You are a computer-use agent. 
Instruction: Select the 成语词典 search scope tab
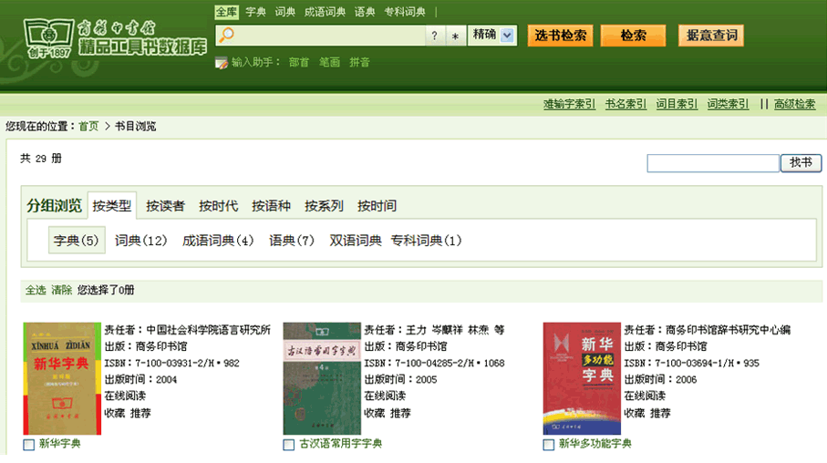[325, 12]
